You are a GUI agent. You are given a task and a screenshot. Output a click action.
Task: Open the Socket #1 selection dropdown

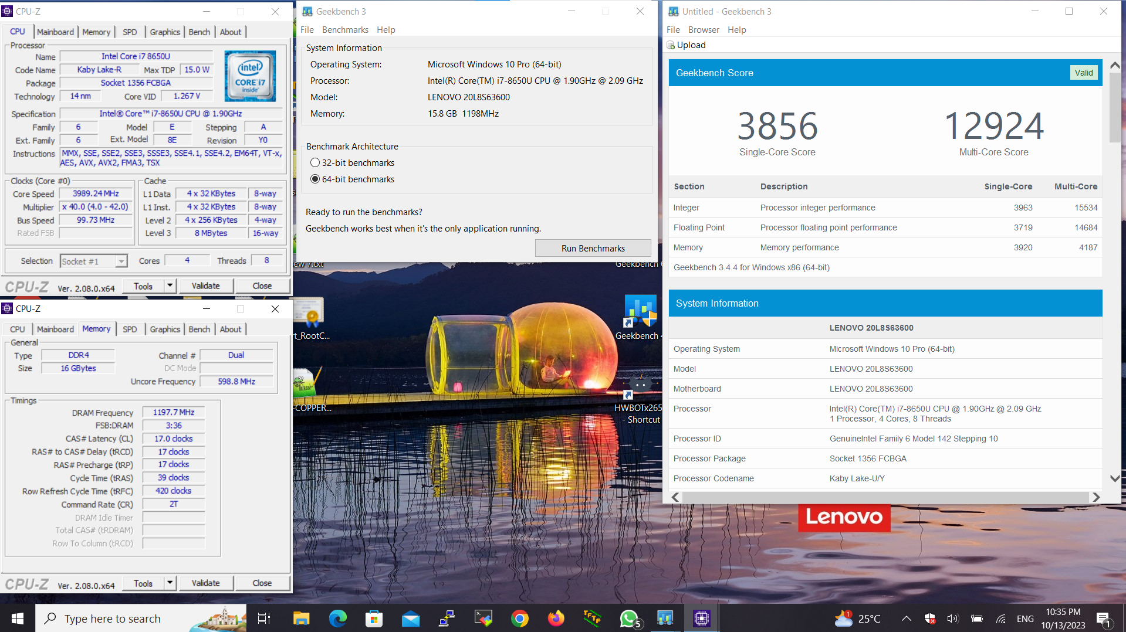pyautogui.click(x=94, y=261)
